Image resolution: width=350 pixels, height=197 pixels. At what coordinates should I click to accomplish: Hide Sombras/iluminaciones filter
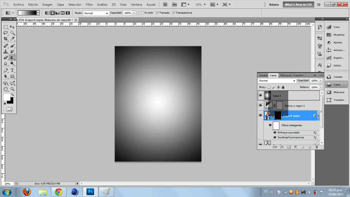(x=275, y=137)
